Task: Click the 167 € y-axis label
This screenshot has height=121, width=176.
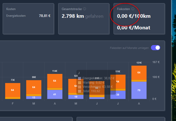Action: 156,62
